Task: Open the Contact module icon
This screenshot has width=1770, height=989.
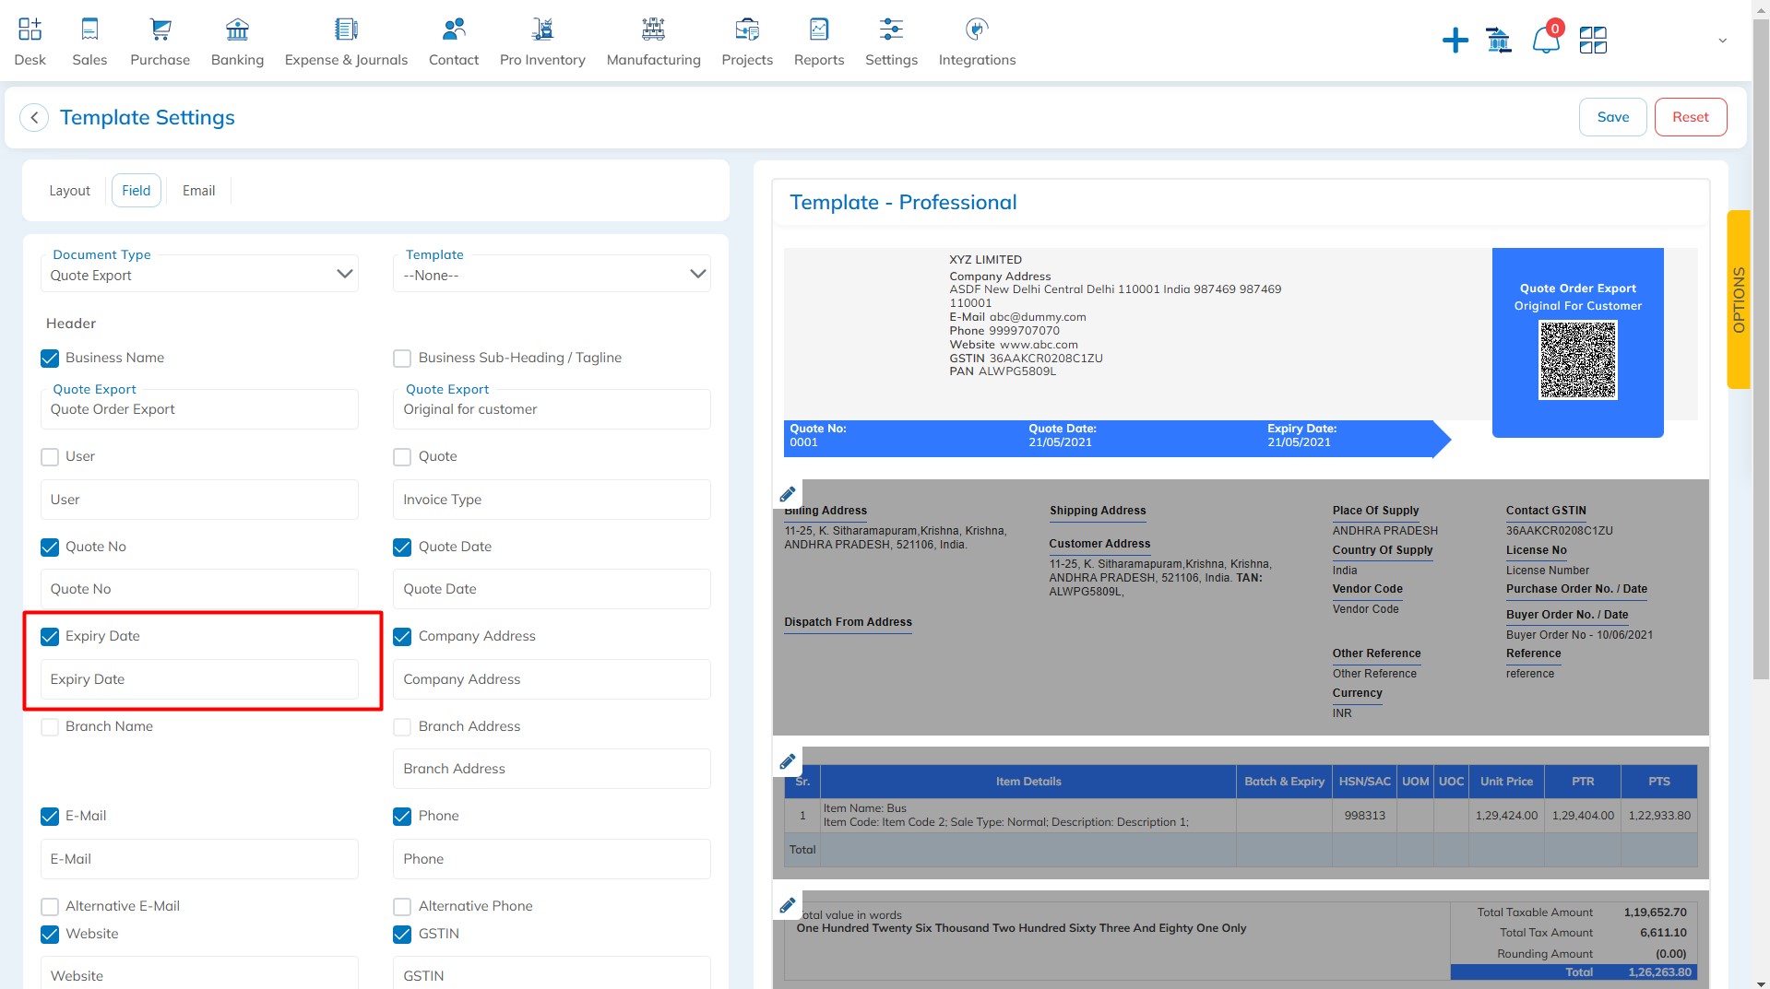Action: (454, 29)
